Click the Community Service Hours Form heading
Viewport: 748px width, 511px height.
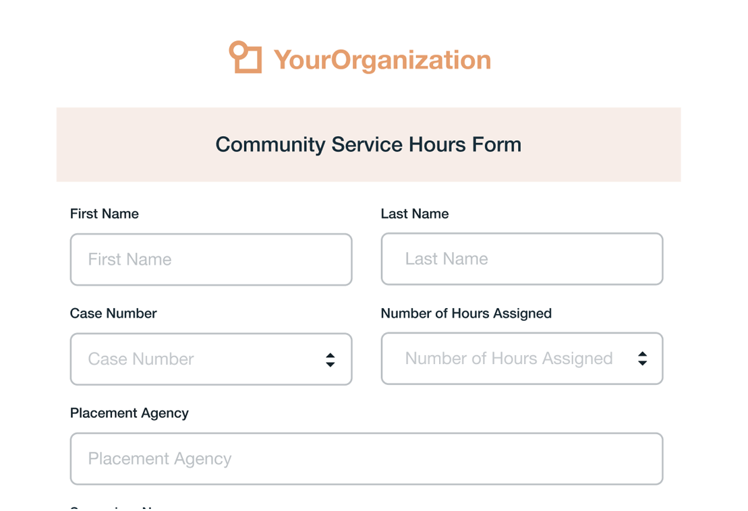[368, 144]
